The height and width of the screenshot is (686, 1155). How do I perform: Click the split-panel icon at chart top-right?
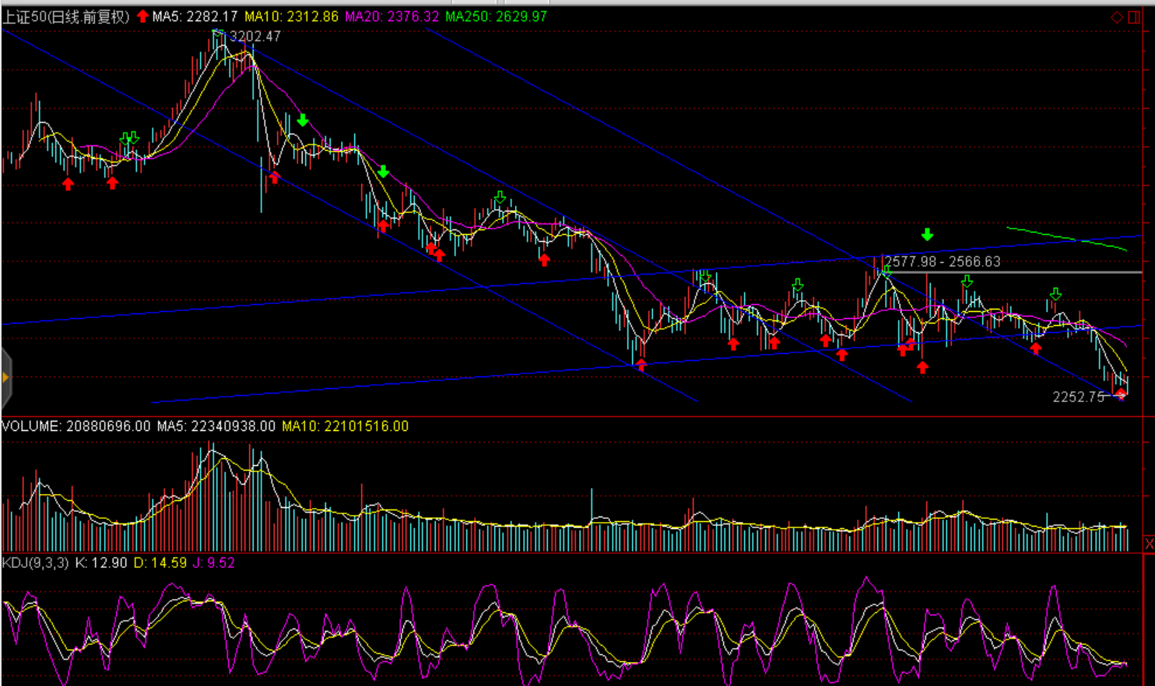click(1135, 17)
